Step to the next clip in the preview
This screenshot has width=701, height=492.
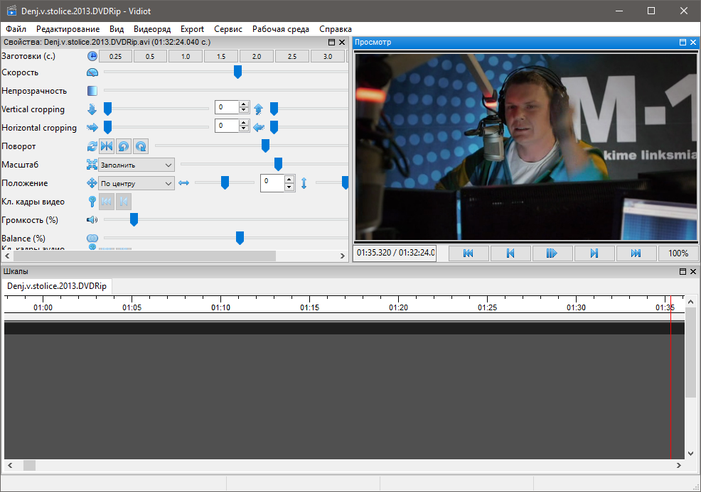pyautogui.click(x=594, y=253)
